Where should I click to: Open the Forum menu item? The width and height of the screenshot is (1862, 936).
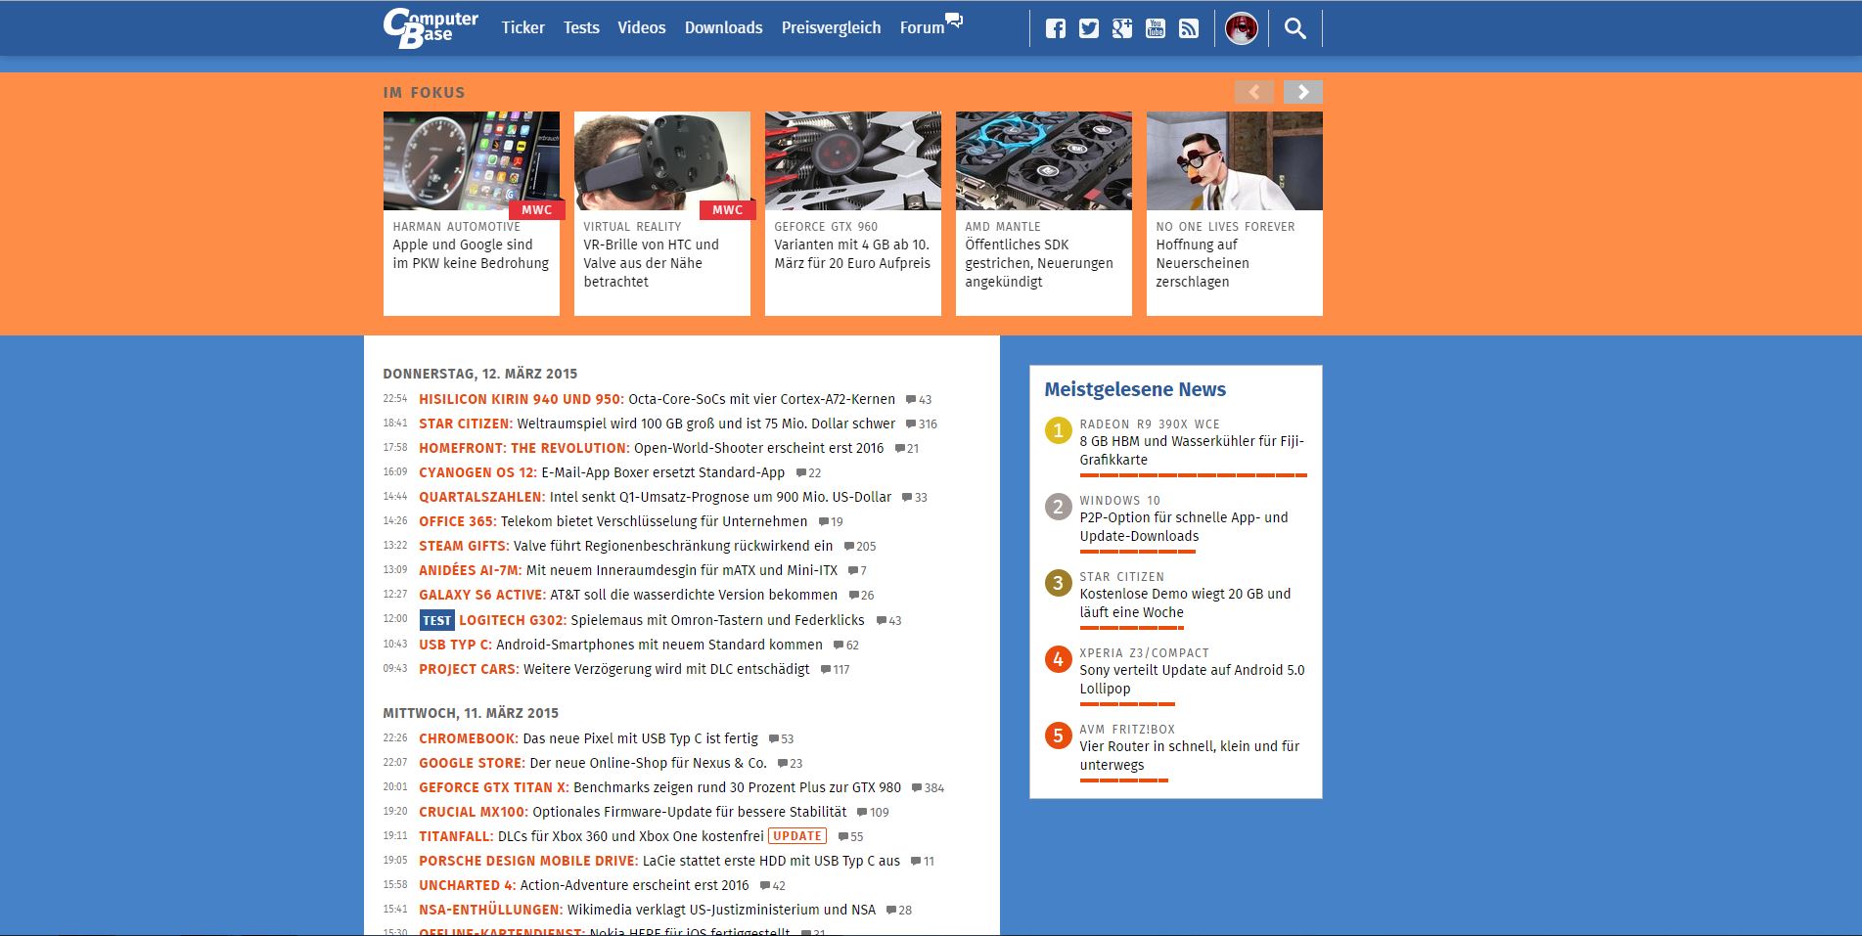tap(922, 27)
